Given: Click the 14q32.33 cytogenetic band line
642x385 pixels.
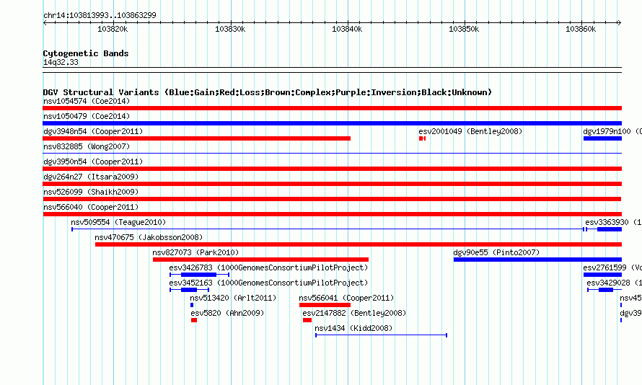Looking at the screenshot, I should coord(332,70).
